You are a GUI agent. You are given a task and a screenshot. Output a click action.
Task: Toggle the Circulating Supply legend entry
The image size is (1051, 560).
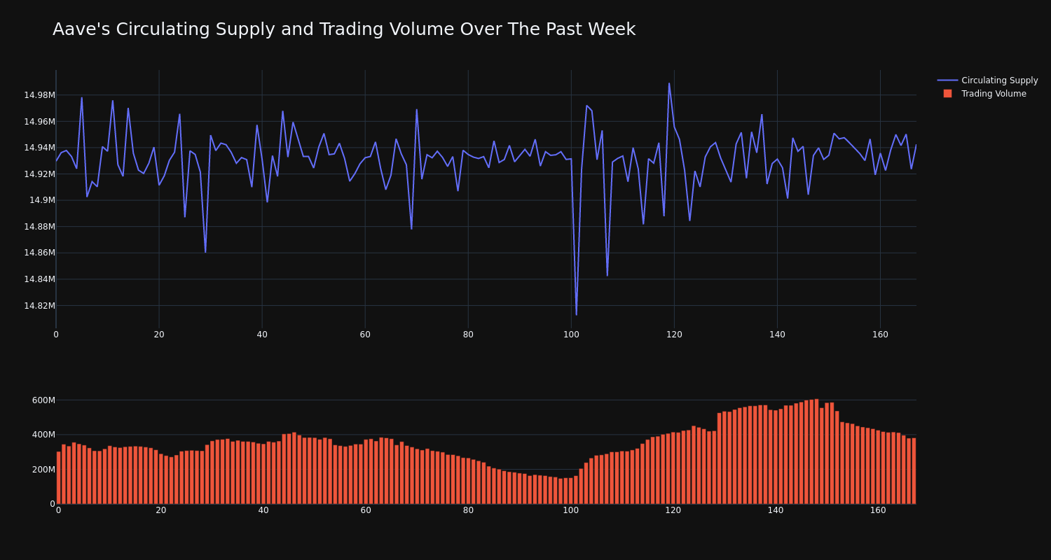(987, 80)
